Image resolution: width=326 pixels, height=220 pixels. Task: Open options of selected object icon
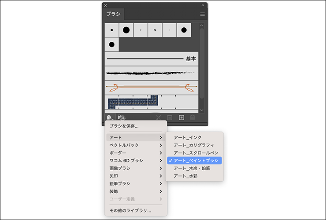[170, 117]
